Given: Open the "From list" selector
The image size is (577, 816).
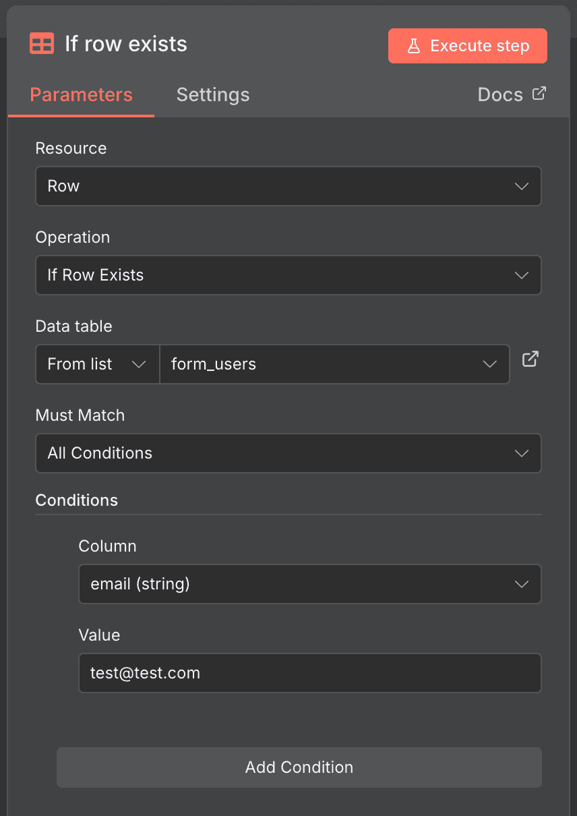Looking at the screenshot, I should [97, 363].
